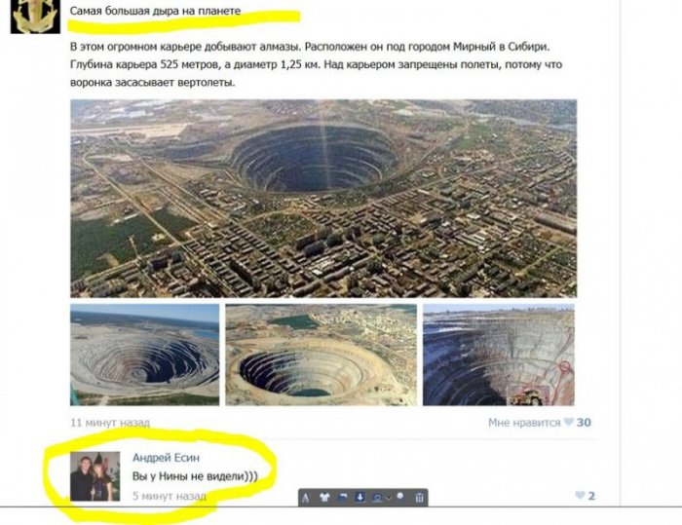Open the post author's avatar

tap(35, 17)
